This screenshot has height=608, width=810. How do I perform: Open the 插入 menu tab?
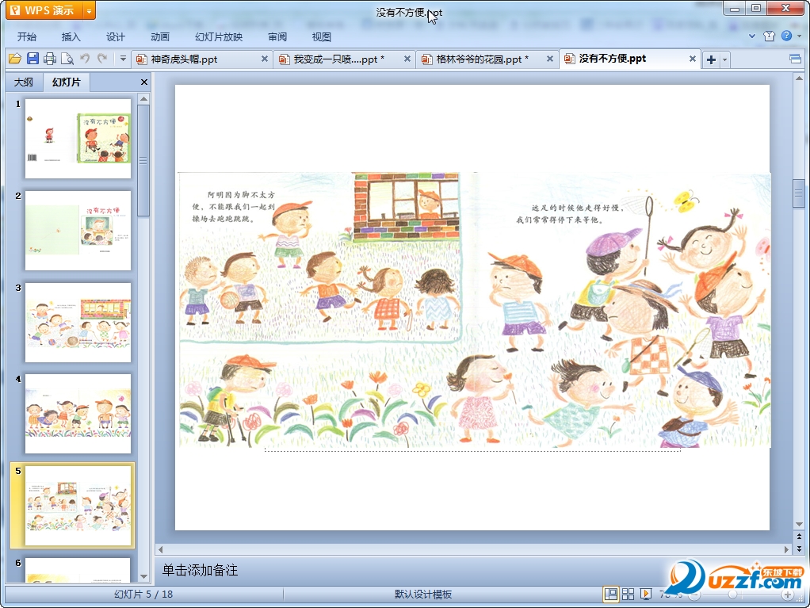point(71,36)
